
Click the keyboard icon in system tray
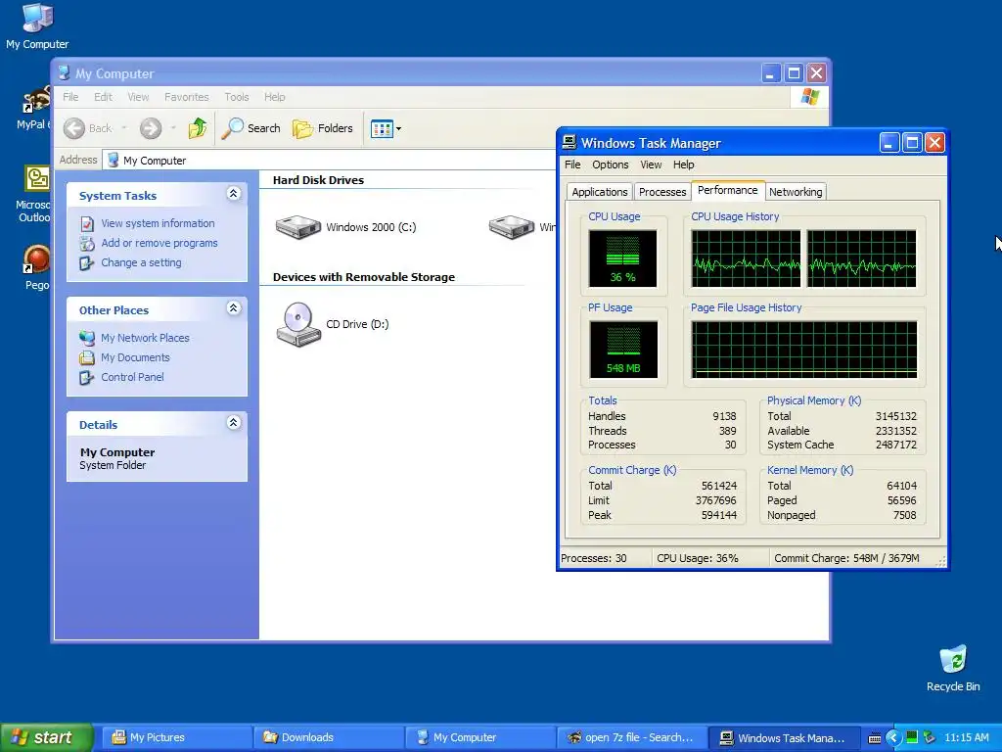tap(875, 738)
